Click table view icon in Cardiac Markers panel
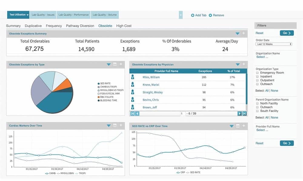303x181 pixels. (x=115, y=125)
